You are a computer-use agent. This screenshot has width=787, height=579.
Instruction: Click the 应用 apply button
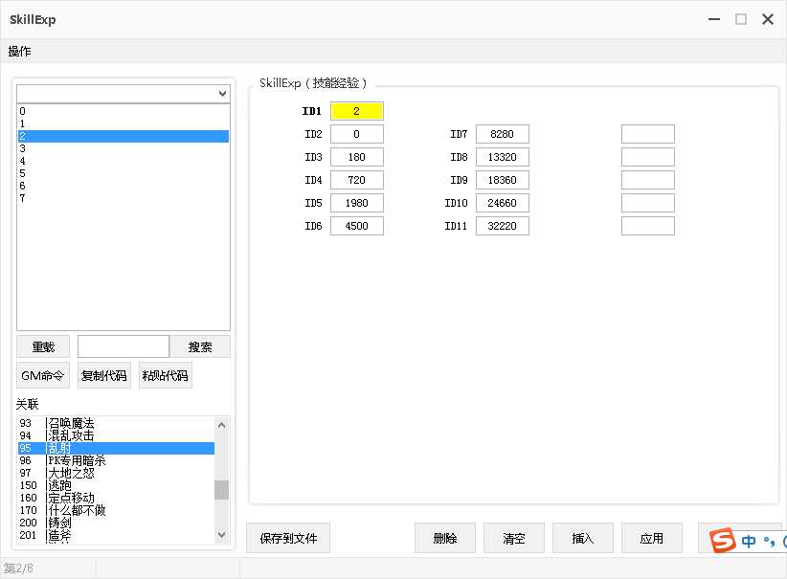(651, 538)
